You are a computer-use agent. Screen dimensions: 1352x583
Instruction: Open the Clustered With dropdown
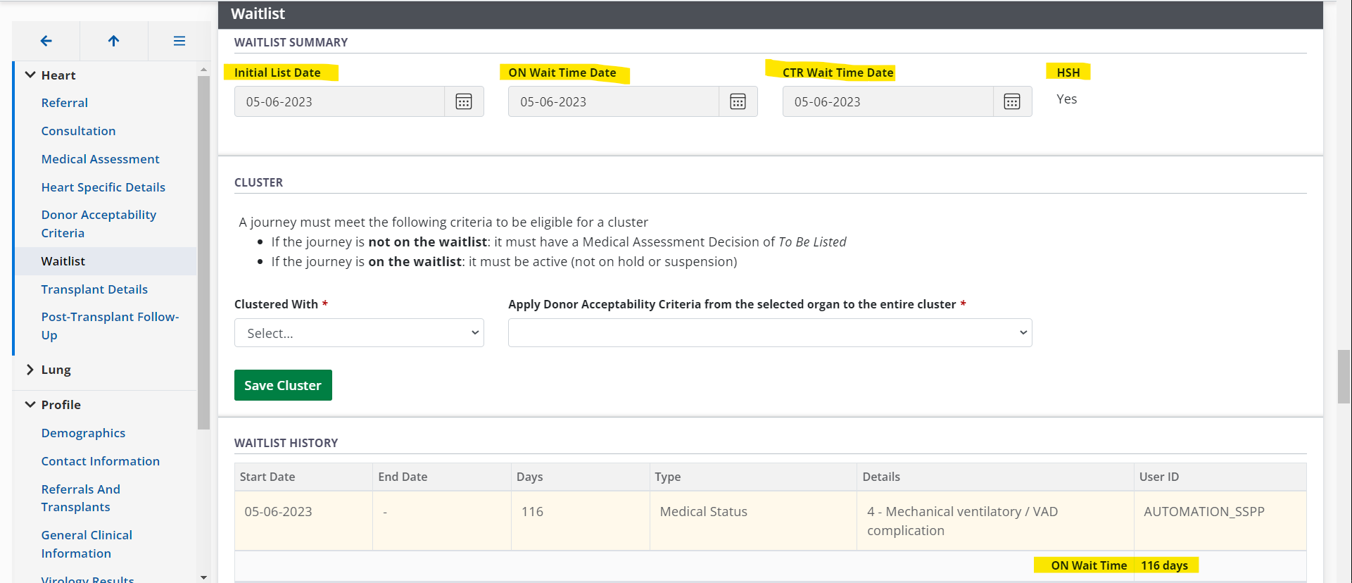click(359, 333)
